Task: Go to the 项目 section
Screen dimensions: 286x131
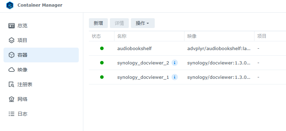Action: pyautogui.click(x=41, y=40)
